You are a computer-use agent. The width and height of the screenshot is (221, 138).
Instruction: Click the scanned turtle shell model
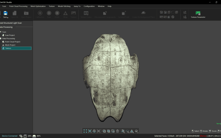click(x=110, y=77)
